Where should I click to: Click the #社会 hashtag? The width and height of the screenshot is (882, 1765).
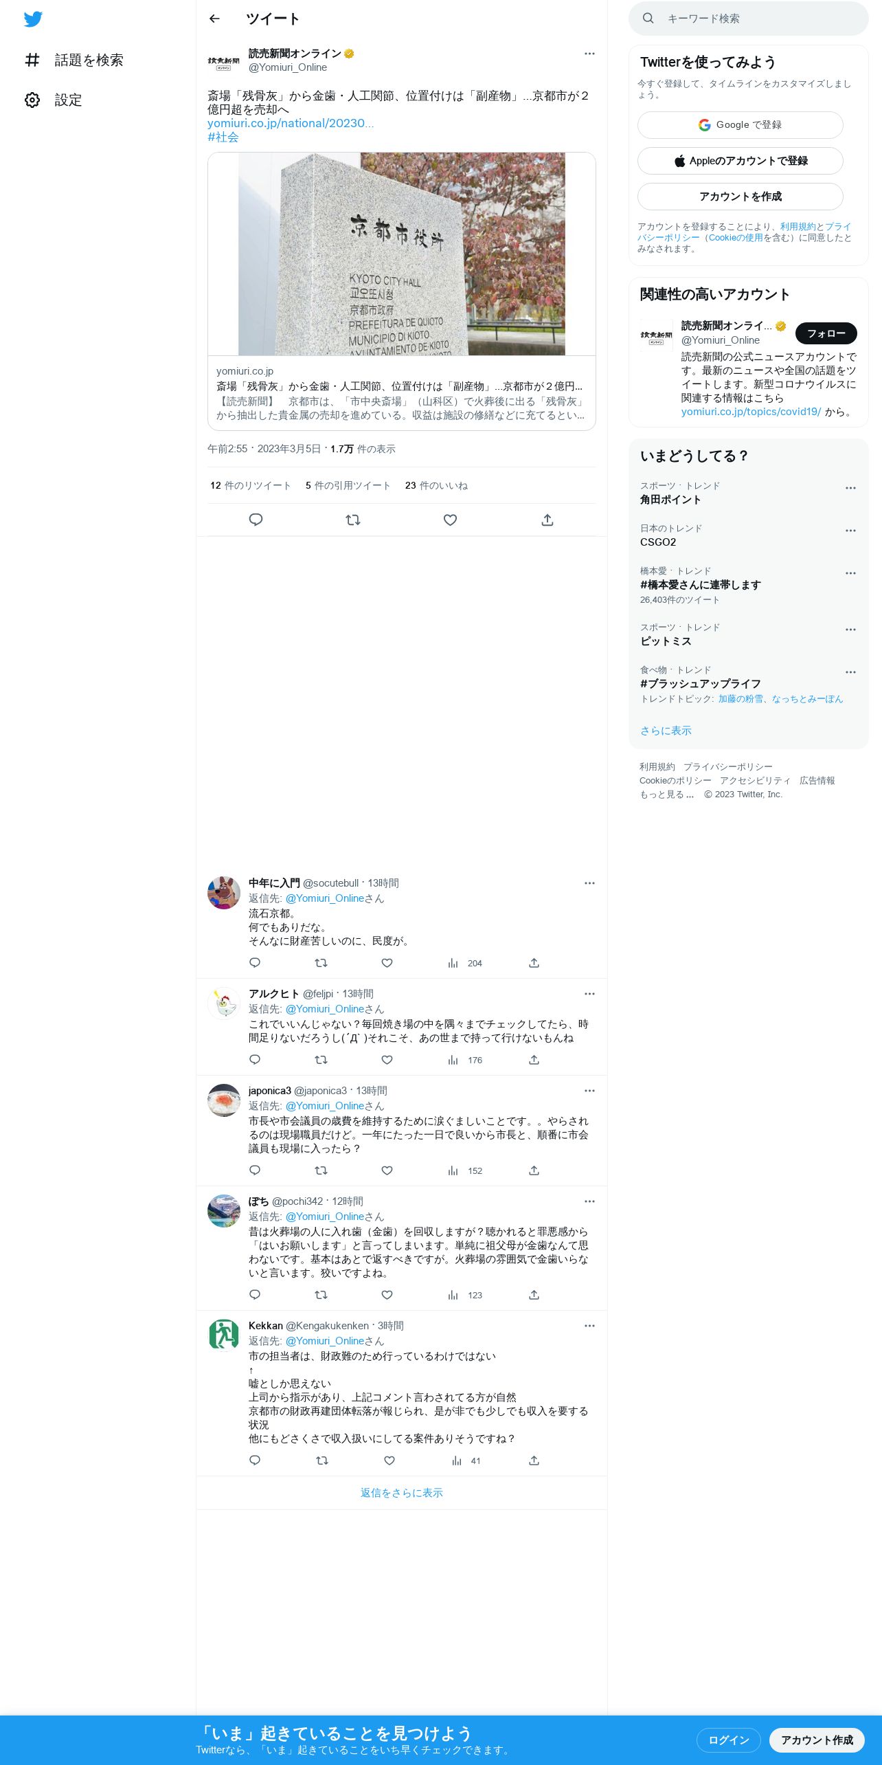[x=223, y=137]
